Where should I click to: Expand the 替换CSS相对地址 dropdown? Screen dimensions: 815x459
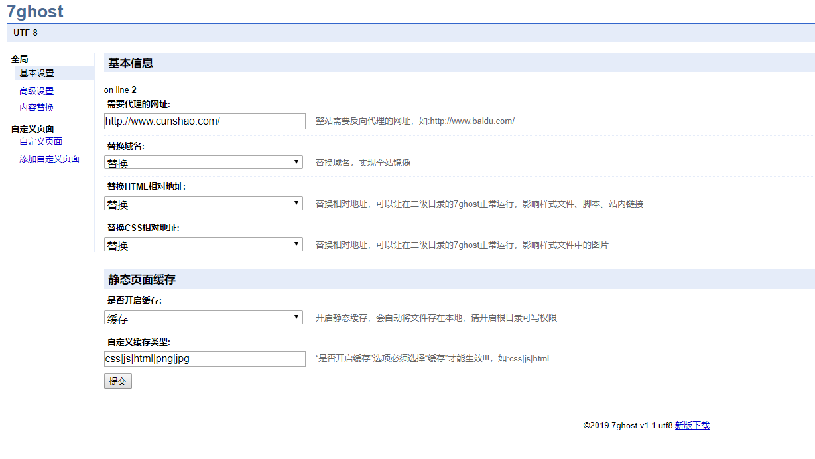(204, 245)
